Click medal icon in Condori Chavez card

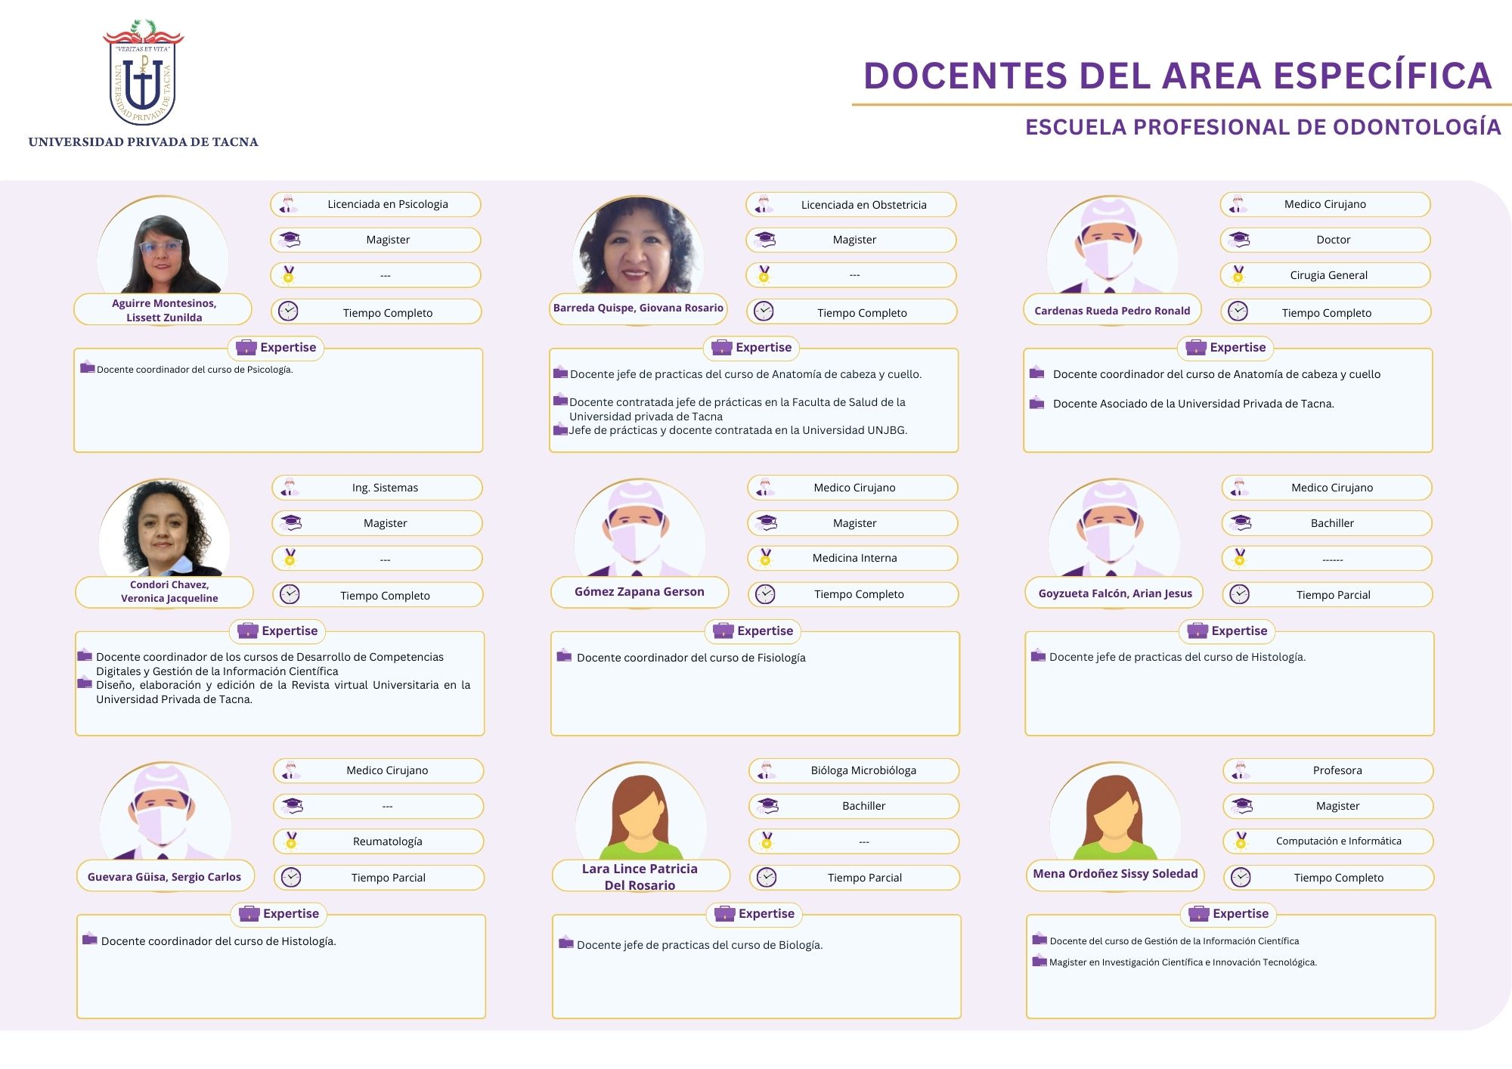click(x=290, y=558)
